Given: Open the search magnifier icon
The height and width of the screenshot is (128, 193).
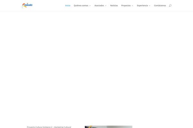Looking at the screenshot, I should click(170, 5).
